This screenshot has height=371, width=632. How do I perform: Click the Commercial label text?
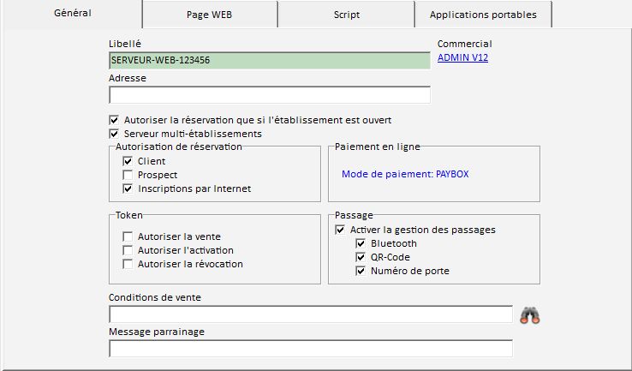(465, 44)
